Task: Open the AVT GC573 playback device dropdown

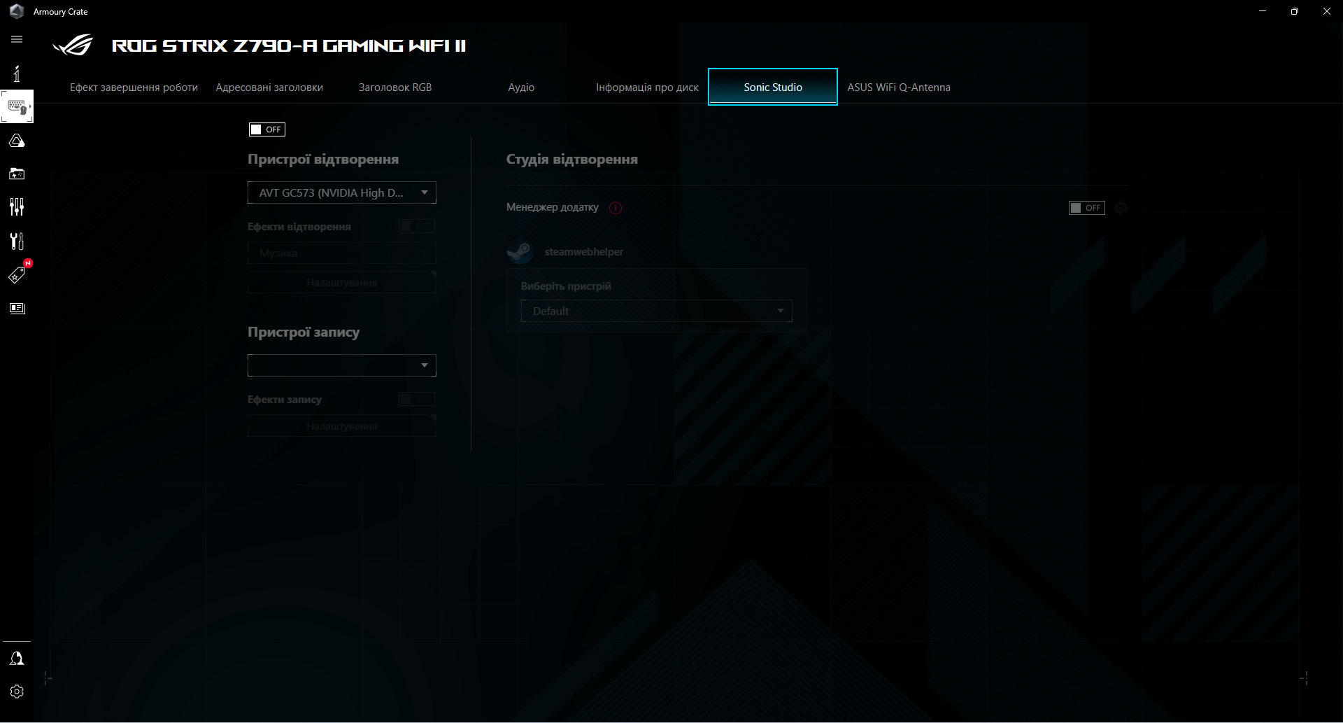Action: [341, 192]
